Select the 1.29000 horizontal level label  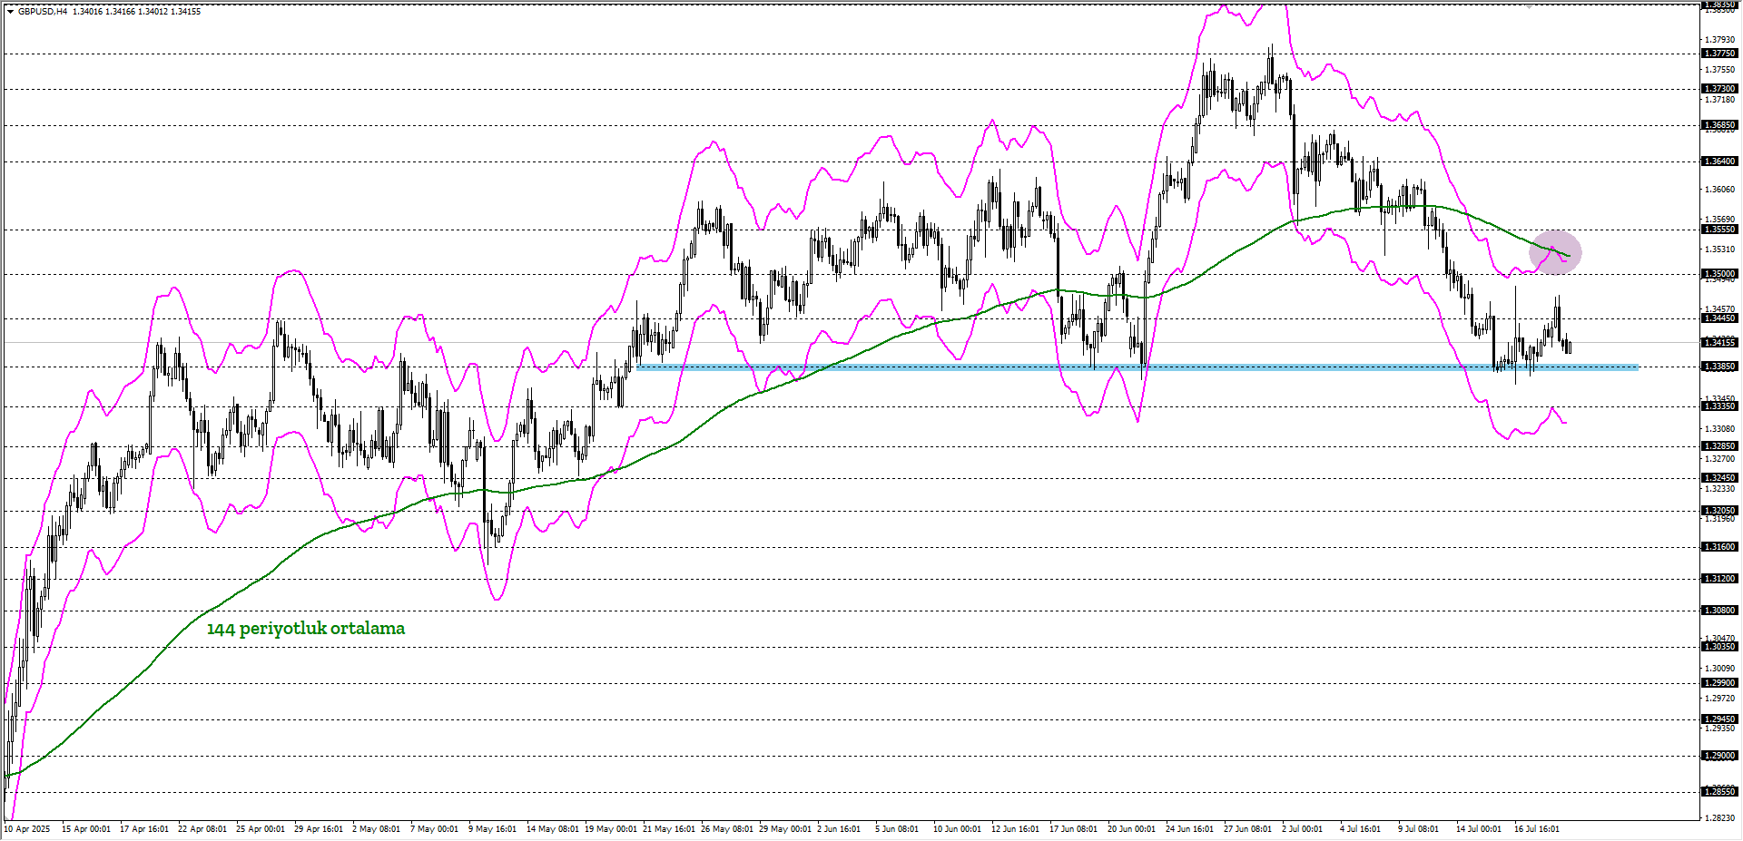coord(1719,756)
